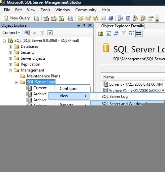165x172 pixels.
Task: Choose Configure in the context menu
Action: (69, 89)
